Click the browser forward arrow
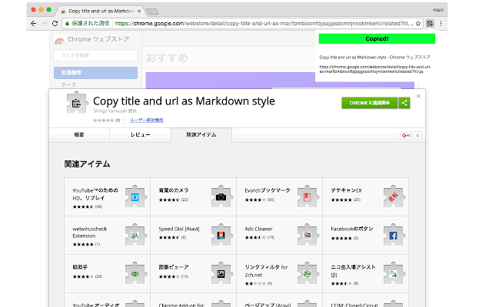Image resolution: width=492 pixels, height=307 pixels. (45, 24)
